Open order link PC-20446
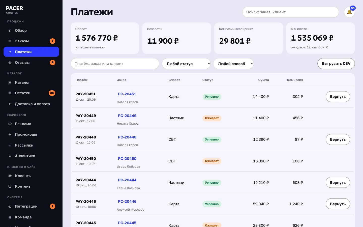The height and width of the screenshot is (227, 363). tap(127, 202)
